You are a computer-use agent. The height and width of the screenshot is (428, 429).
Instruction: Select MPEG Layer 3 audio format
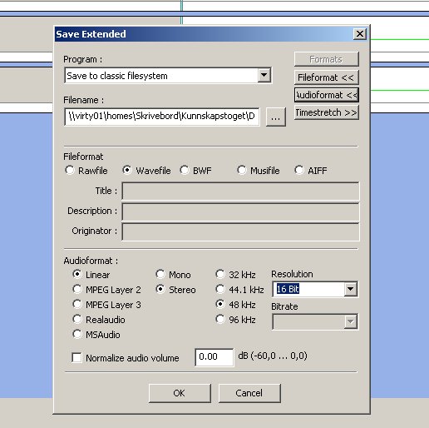(77, 304)
